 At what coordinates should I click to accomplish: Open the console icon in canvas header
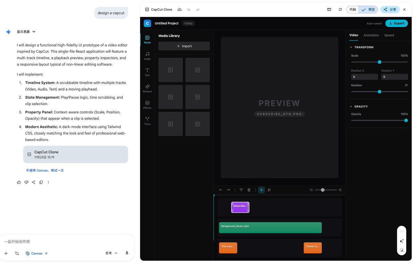(329, 10)
